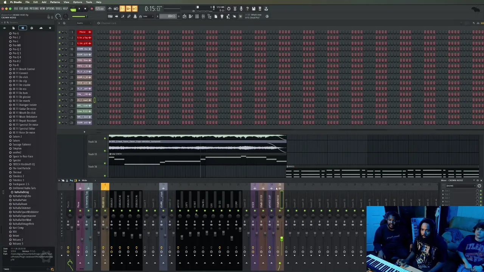This screenshot has height=272, width=484.
Task: Open macOS Tools menu
Action: (89, 2)
